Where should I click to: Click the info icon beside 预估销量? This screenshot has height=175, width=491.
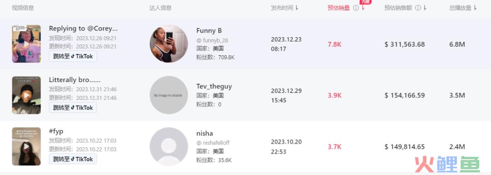[x=356, y=8]
